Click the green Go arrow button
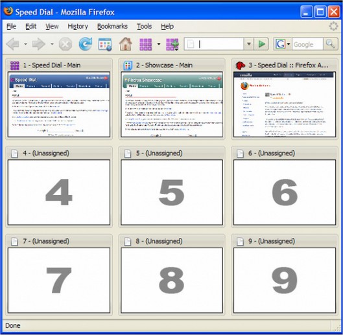Image resolution: width=343 pixels, height=335 pixels. [261, 44]
